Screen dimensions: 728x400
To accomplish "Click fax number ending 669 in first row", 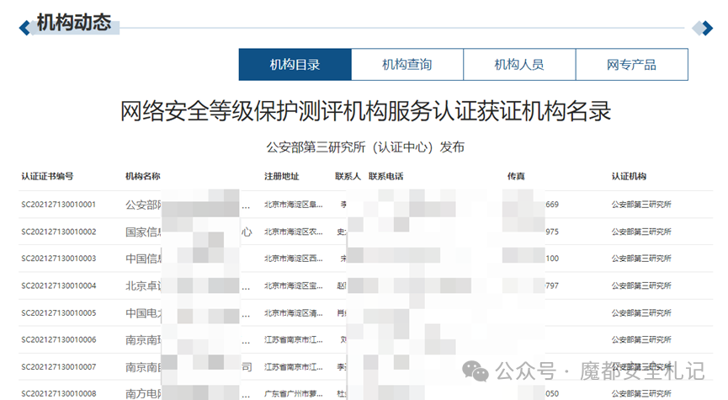I will (x=552, y=205).
